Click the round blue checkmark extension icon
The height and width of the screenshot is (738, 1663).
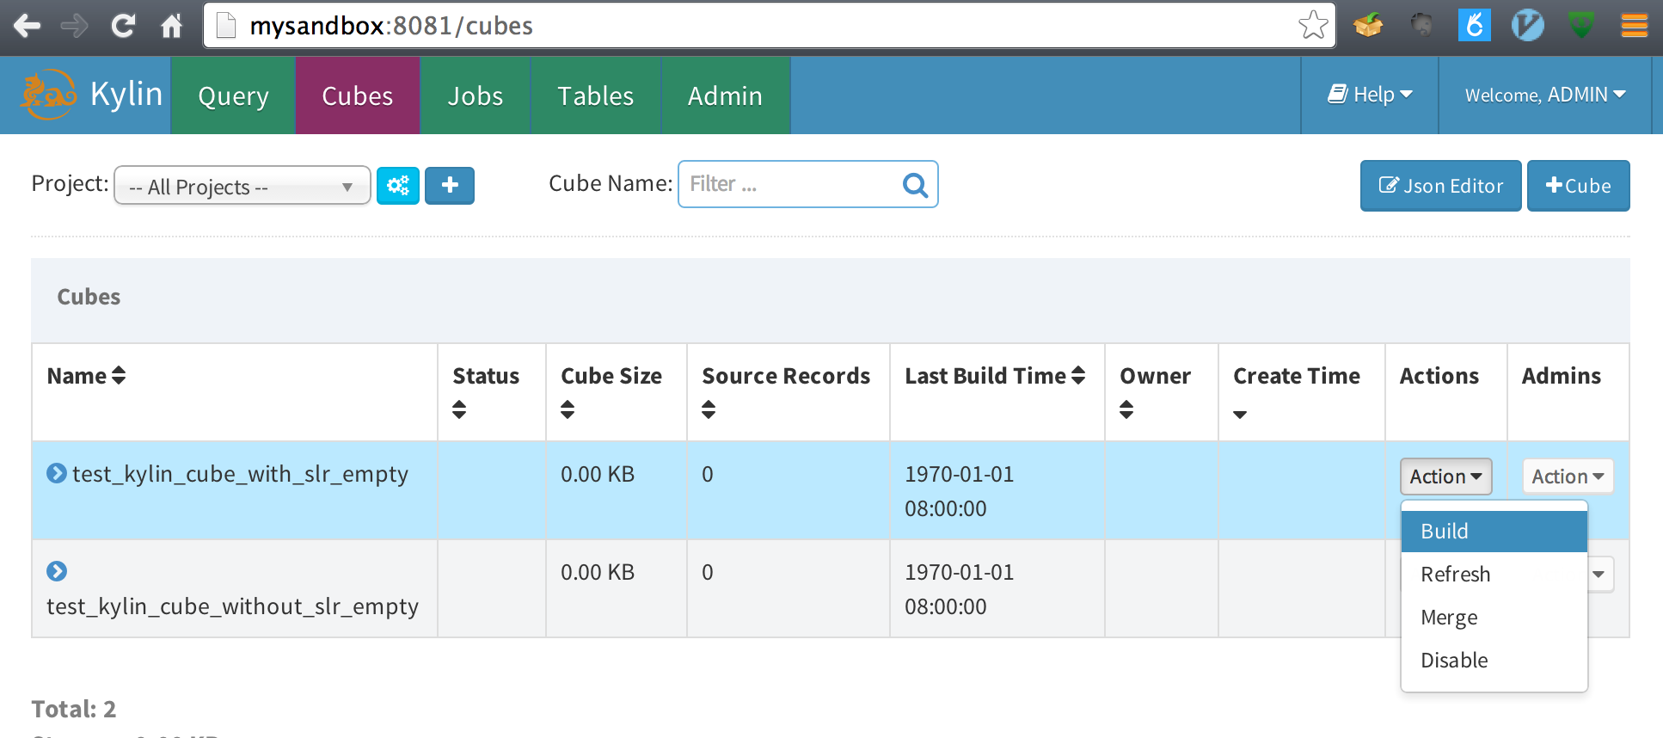(x=1528, y=25)
